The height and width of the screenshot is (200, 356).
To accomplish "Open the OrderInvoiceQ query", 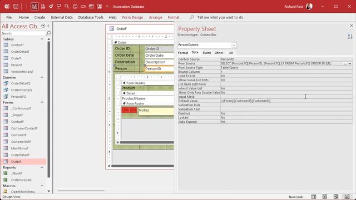I will pyautogui.click(x=21, y=90).
